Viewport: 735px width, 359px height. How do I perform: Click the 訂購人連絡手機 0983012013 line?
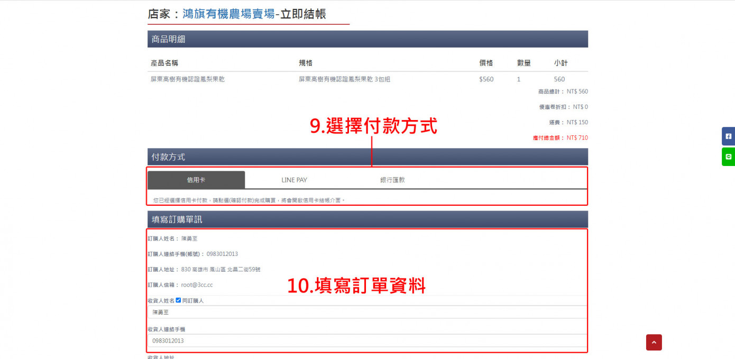pyautogui.click(x=193, y=254)
